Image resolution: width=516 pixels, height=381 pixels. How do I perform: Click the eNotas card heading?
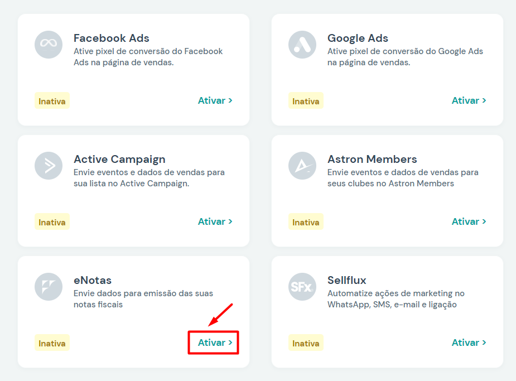tap(93, 281)
